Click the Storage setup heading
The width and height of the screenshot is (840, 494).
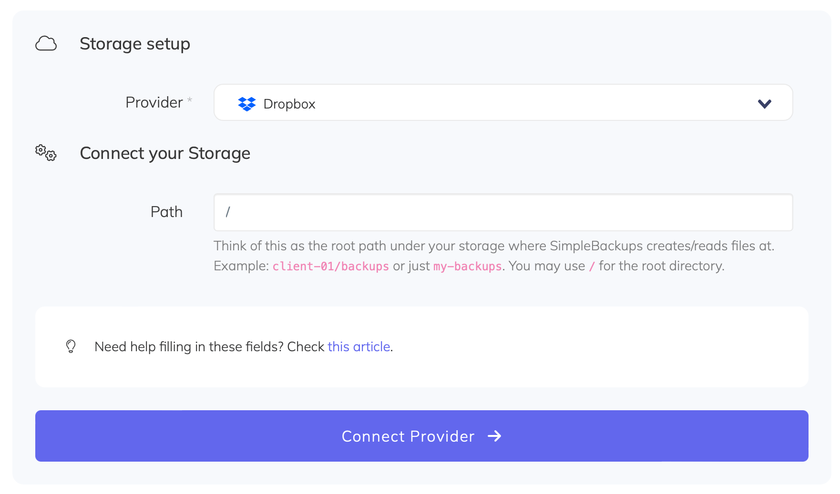click(135, 43)
